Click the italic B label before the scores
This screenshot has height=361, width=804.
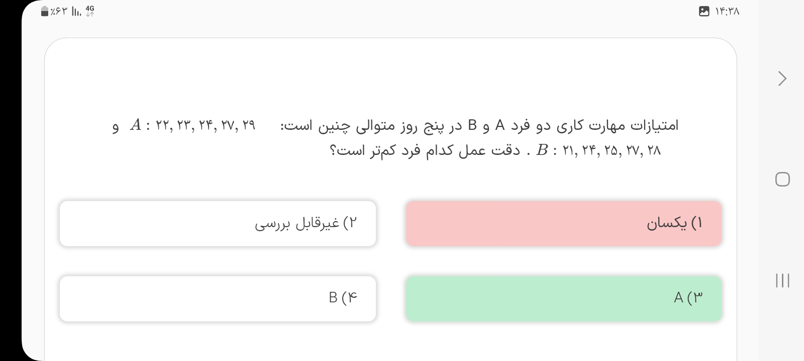[x=542, y=150]
